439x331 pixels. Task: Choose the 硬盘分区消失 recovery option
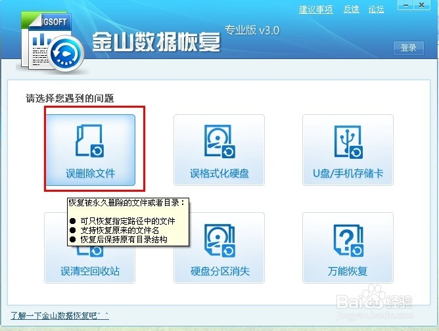coord(219,248)
